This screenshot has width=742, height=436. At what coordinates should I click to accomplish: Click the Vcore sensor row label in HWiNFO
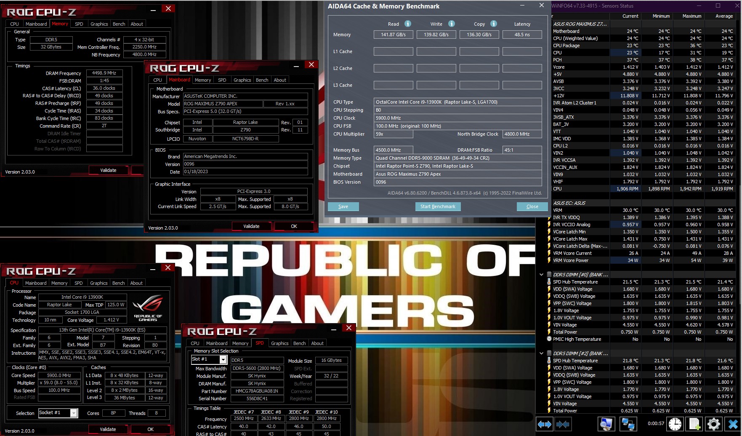(x=558, y=67)
